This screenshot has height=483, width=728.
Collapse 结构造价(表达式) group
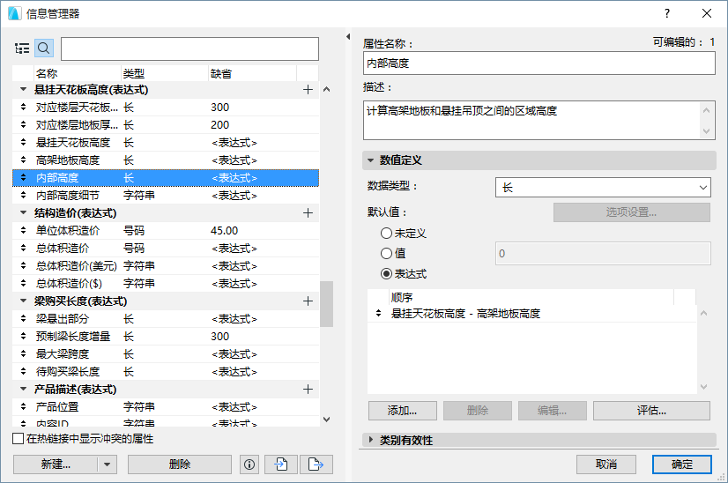point(23,213)
